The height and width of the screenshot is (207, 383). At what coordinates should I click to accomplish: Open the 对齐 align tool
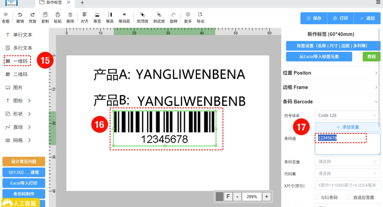click(x=84, y=15)
